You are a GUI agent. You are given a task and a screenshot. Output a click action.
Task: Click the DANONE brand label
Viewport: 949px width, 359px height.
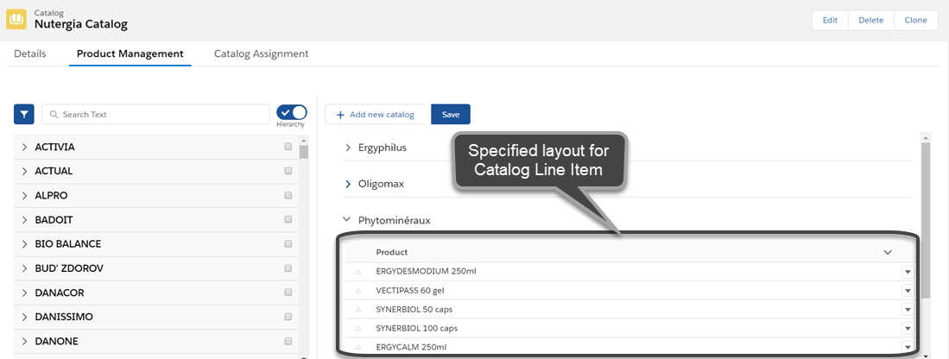57,341
